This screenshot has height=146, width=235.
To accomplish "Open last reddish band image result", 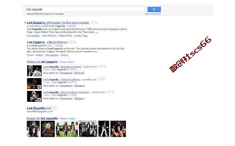I will (x=118, y=129).
